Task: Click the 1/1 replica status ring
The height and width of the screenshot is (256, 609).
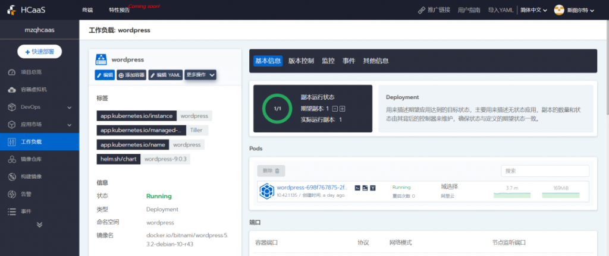Action: point(277,109)
